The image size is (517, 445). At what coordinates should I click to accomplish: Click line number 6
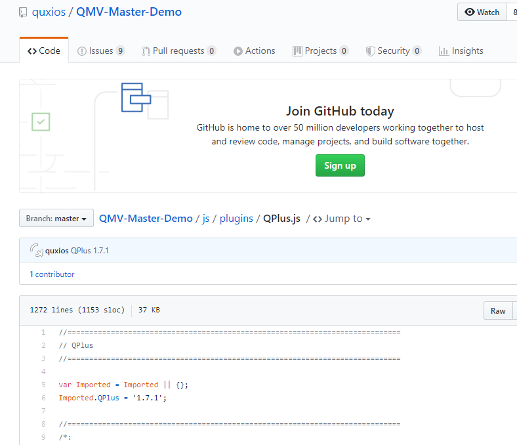[x=43, y=398]
